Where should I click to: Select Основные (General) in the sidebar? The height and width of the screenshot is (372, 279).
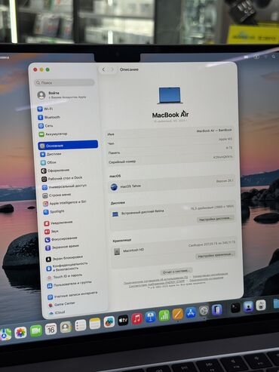click(68, 146)
